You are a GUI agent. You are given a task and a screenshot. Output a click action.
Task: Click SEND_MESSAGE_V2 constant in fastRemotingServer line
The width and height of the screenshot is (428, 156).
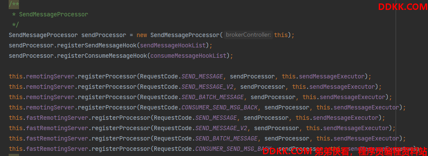point(222,128)
